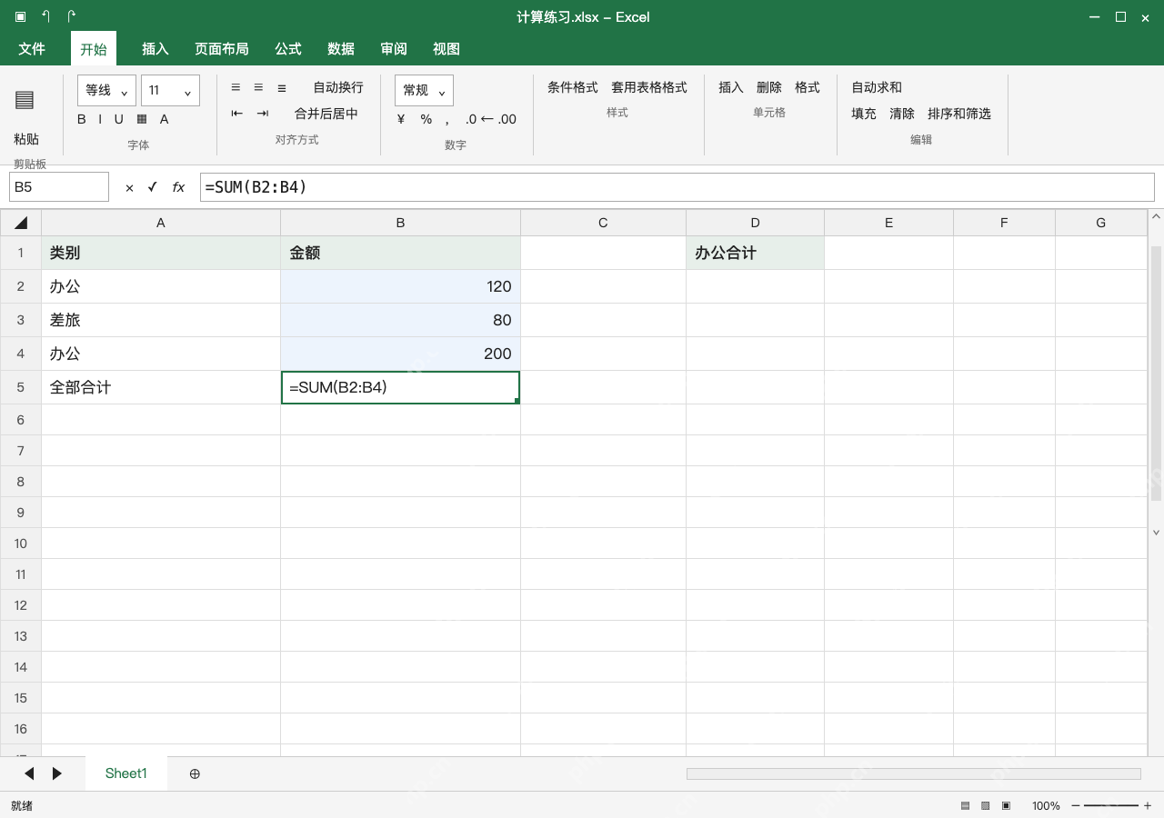The image size is (1164, 818).
Task: Open 条件格式 conditional formatting menu
Action: [573, 87]
